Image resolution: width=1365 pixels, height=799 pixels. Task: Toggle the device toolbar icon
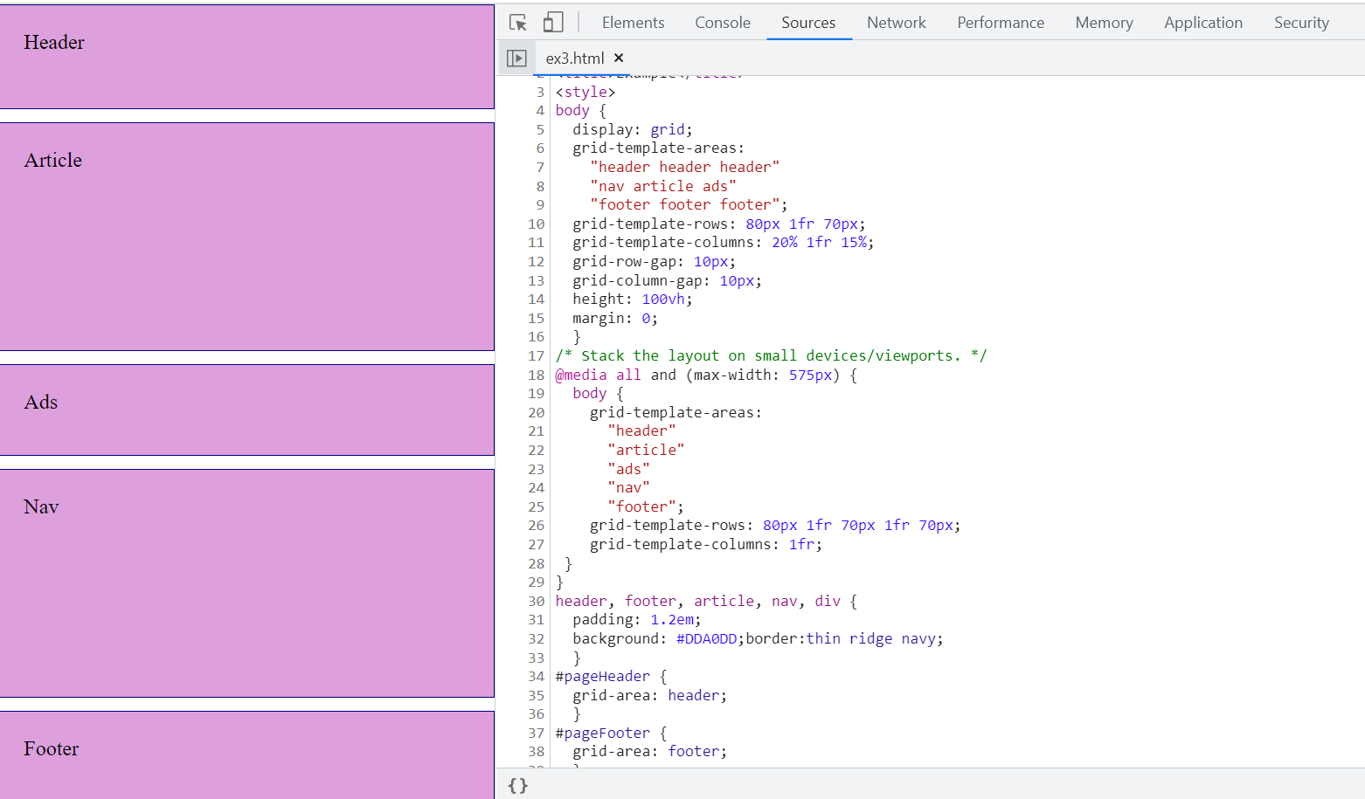point(553,23)
